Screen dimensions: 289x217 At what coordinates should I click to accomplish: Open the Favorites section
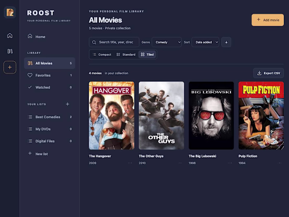coord(50,75)
